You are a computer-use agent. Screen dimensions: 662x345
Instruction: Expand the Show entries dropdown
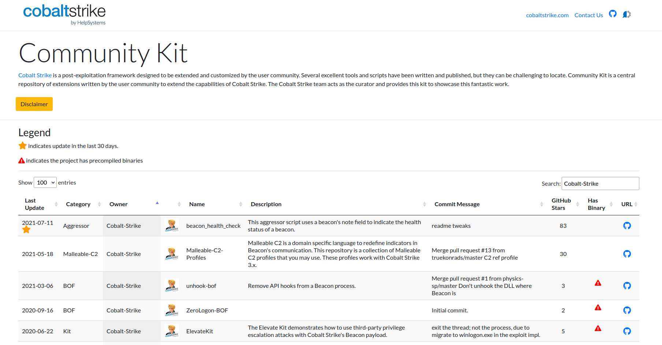[x=45, y=182]
